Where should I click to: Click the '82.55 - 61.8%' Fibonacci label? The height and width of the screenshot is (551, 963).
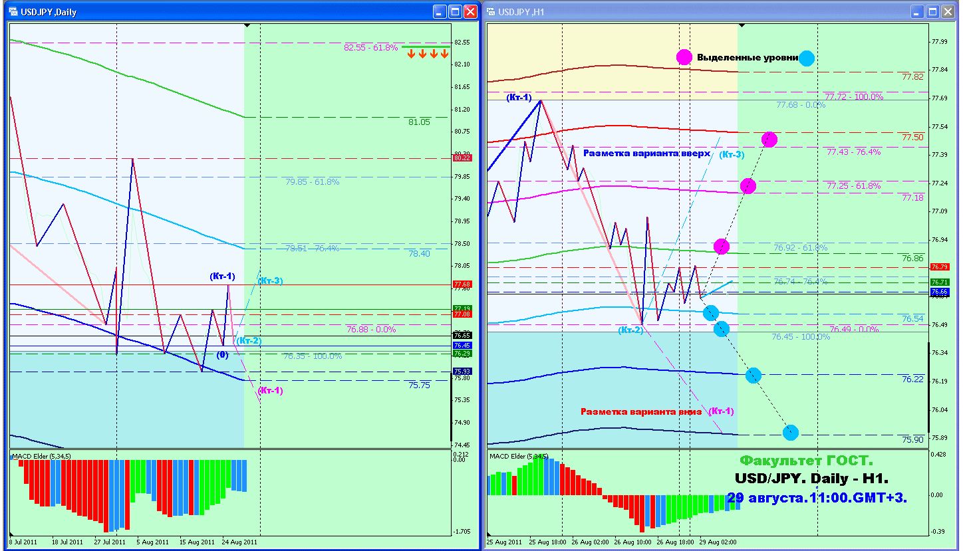(370, 48)
